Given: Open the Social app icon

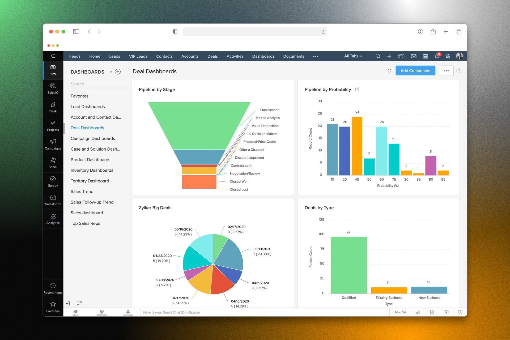Looking at the screenshot, I should coord(53,163).
